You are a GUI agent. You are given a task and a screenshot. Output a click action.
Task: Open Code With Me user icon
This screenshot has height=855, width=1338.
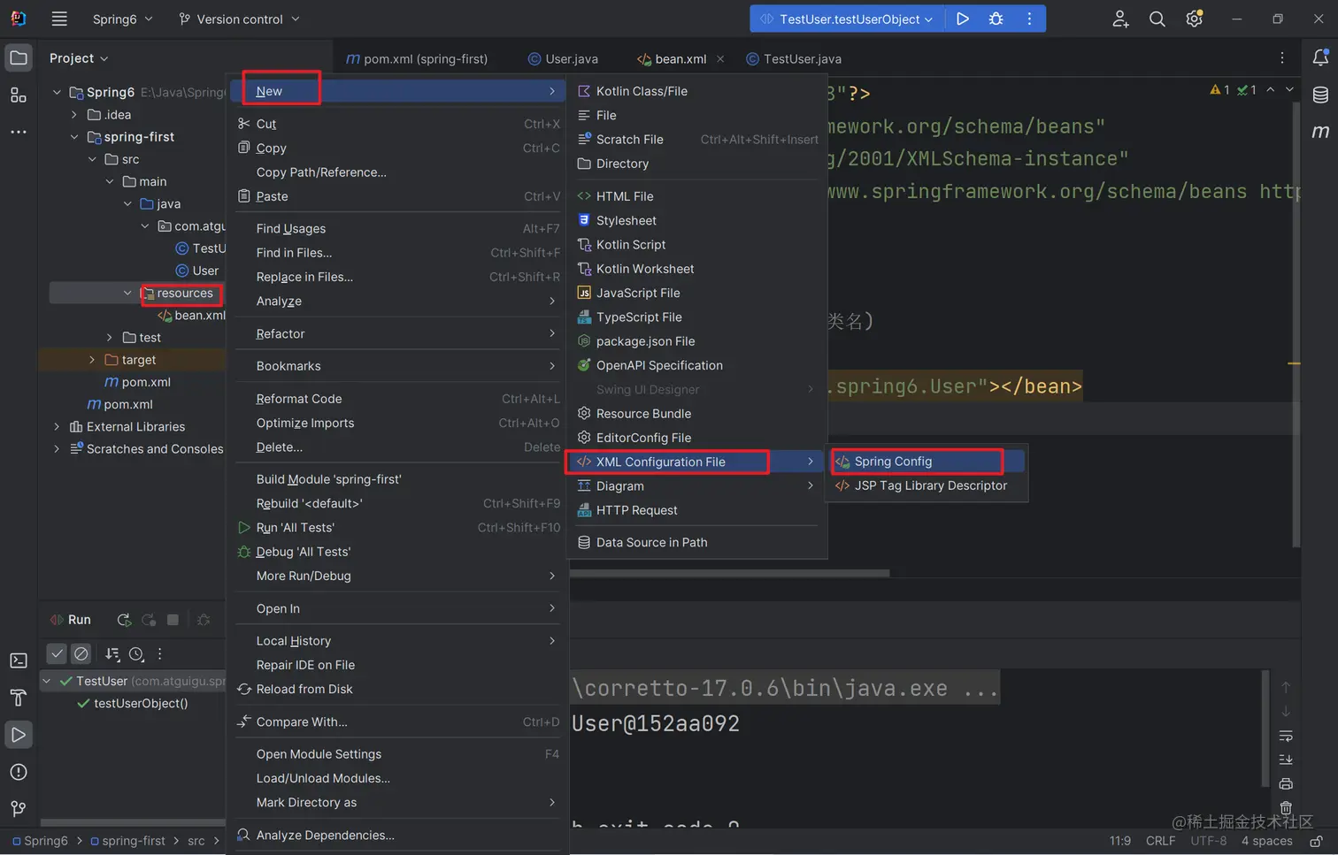click(x=1120, y=19)
